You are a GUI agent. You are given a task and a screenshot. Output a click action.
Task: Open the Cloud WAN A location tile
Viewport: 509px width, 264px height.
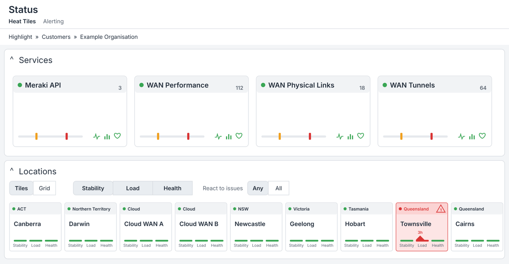pos(146,227)
